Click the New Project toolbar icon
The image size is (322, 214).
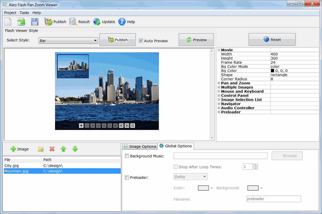pos(8,22)
